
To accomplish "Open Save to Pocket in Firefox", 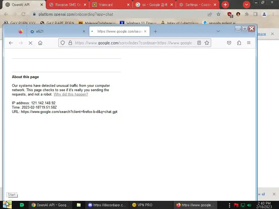I will [x=229, y=43].
